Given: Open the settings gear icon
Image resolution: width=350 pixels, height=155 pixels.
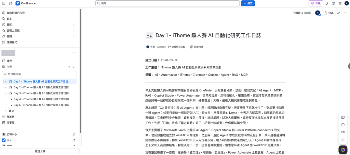Looking at the screenshot, I should [x=340, y=3].
